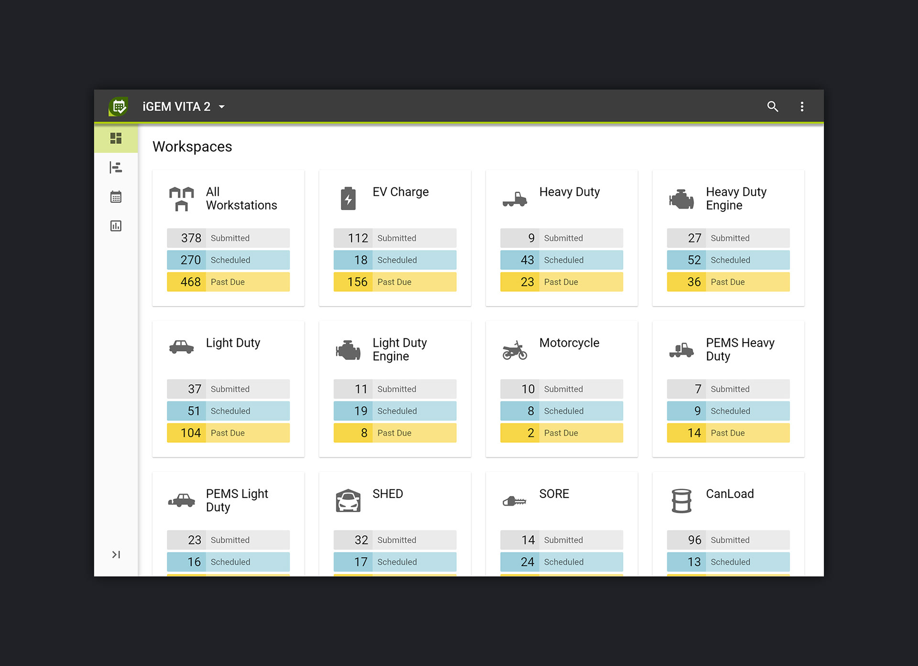Open the Light Duty workspace title

233,343
